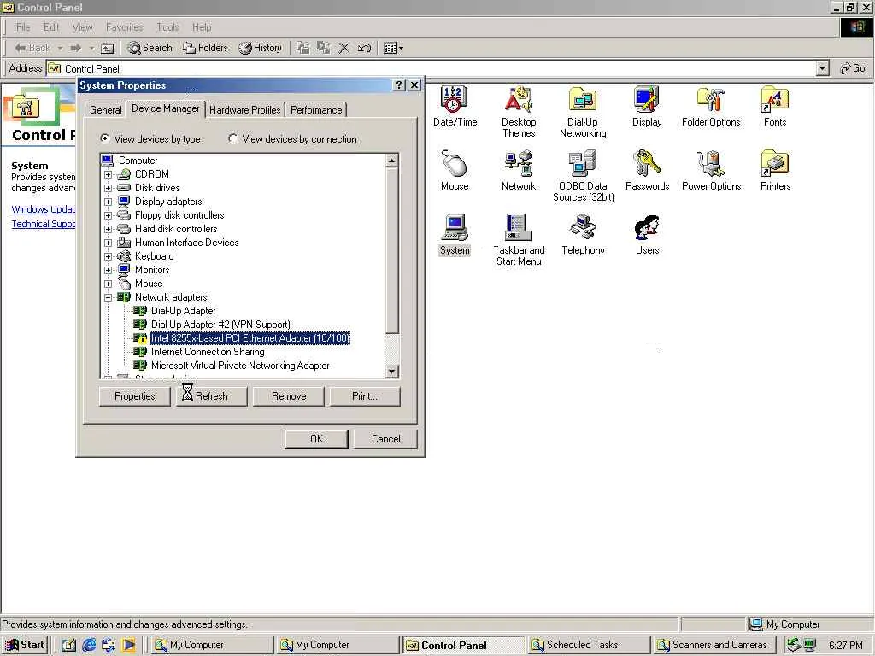Open the Windows Update link
This screenshot has width=875, height=656.
click(x=43, y=209)
